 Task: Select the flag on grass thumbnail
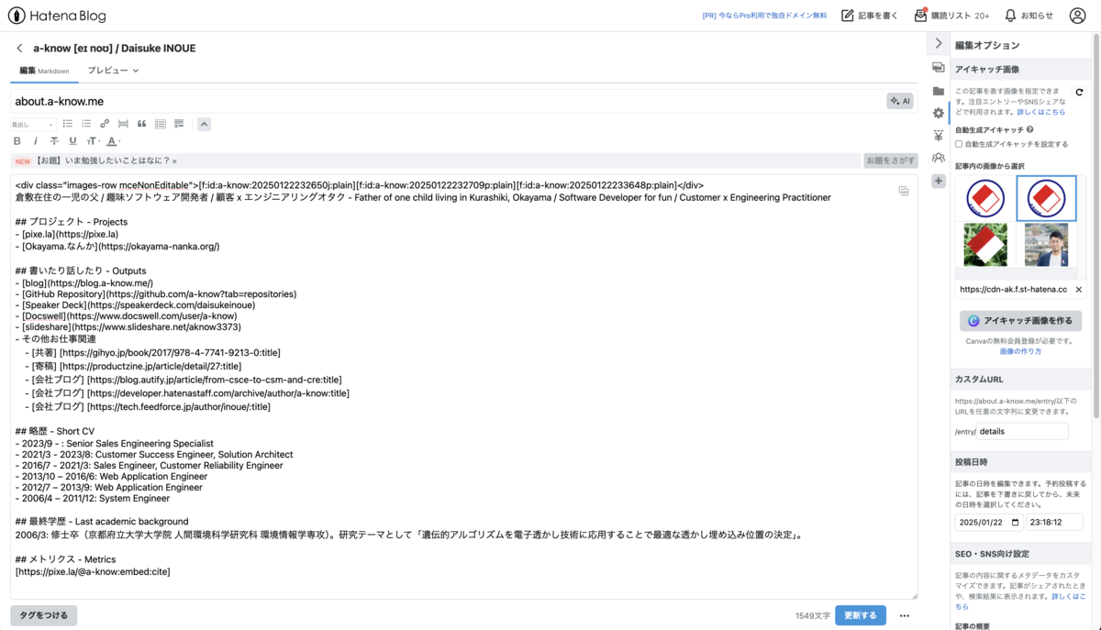coord(985,245)
